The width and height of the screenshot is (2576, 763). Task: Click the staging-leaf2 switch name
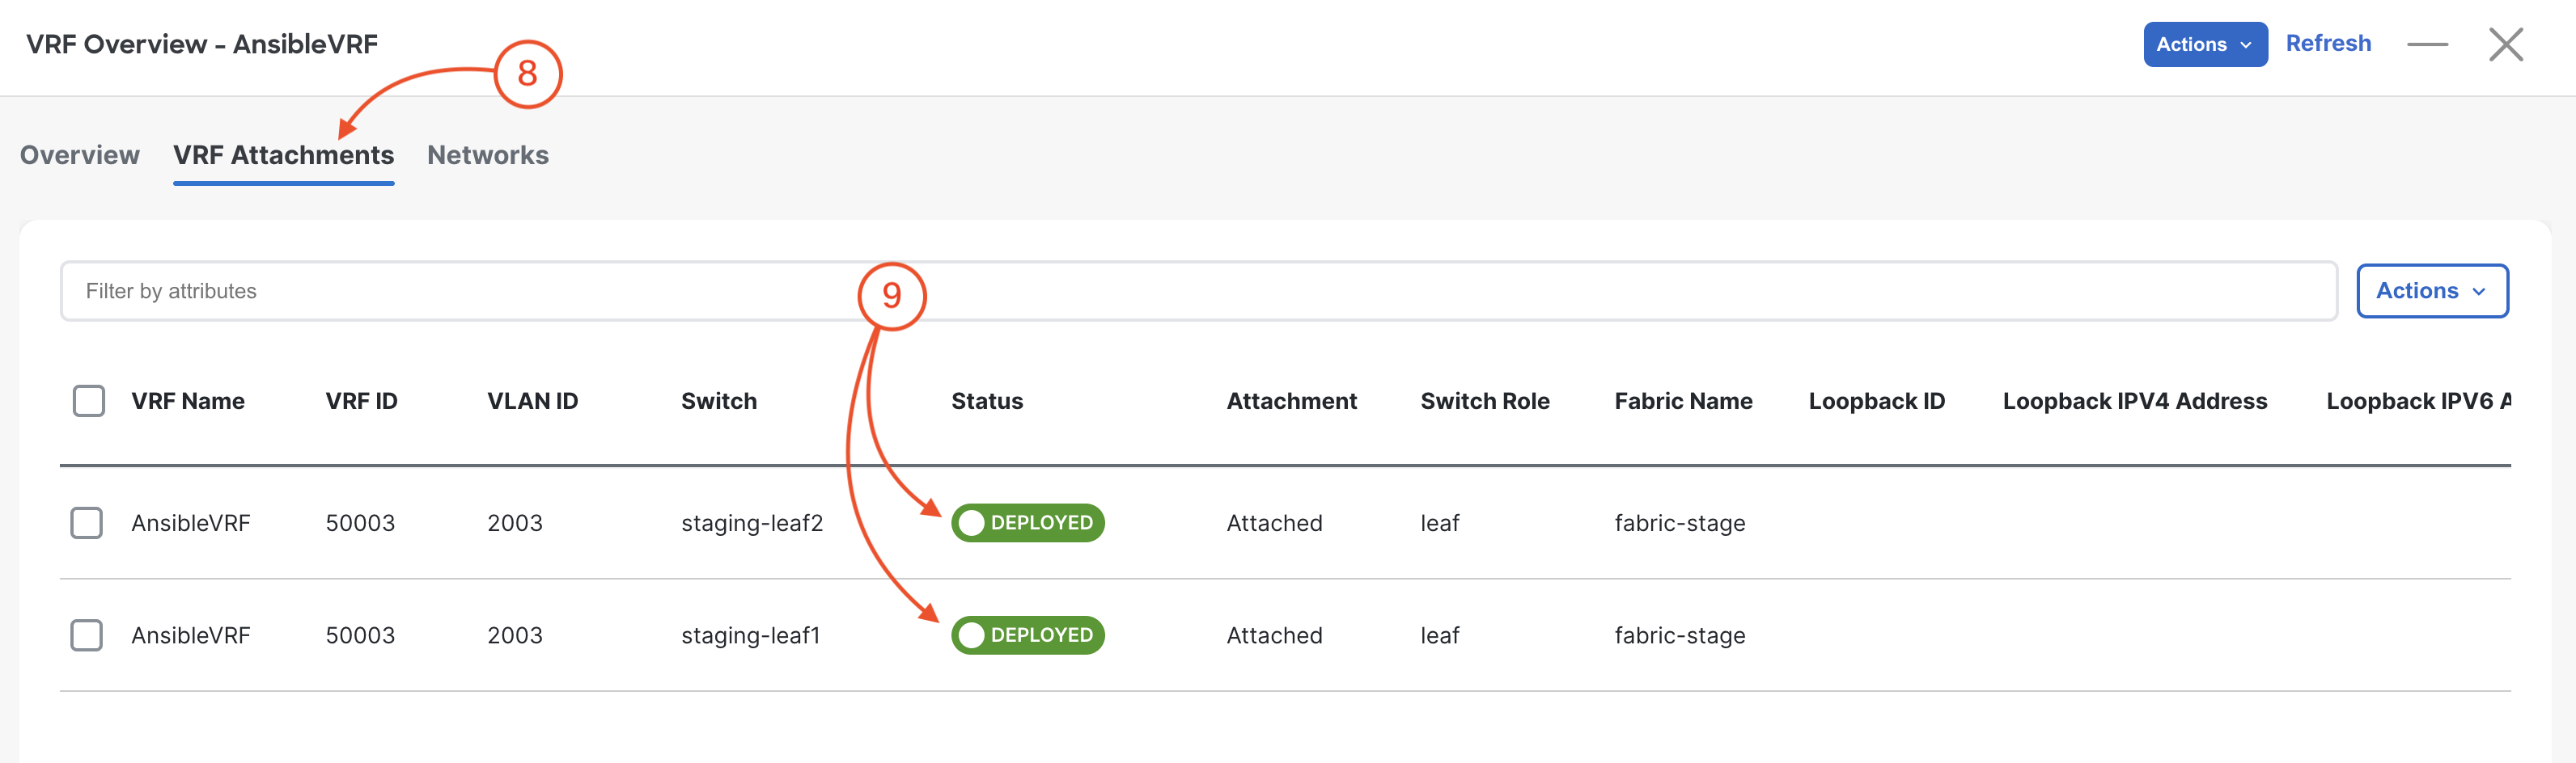(x=752, y=522)
